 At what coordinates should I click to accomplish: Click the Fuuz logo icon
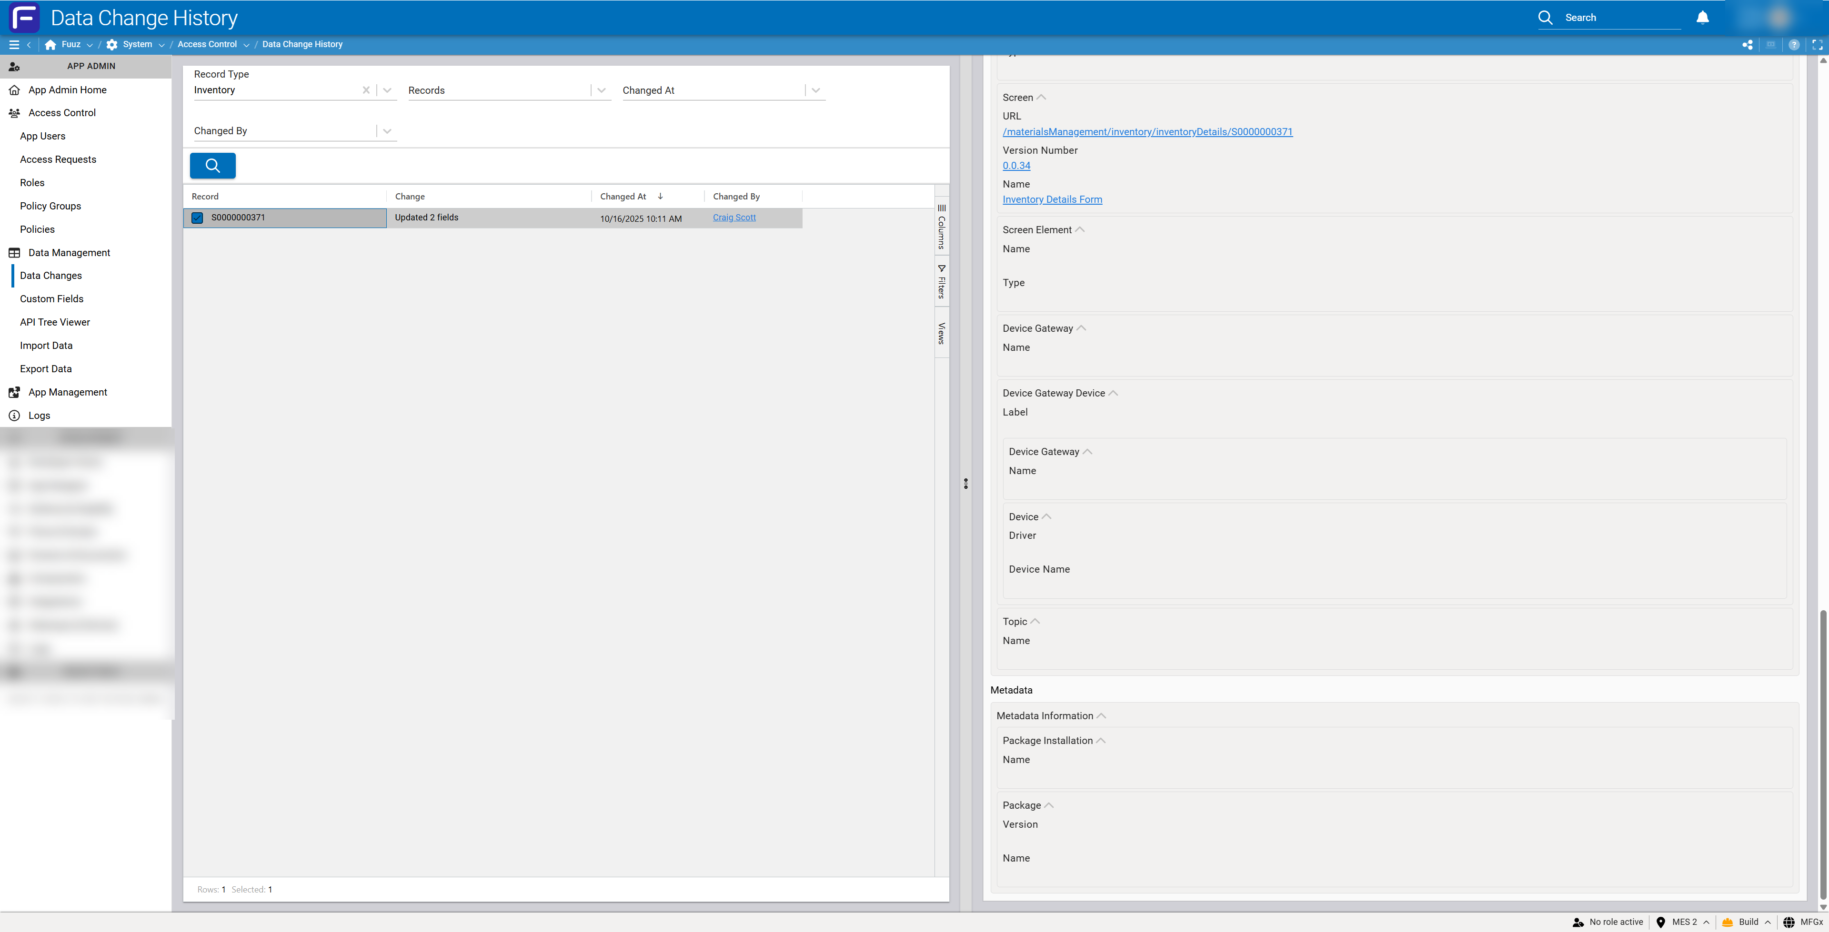24,18
